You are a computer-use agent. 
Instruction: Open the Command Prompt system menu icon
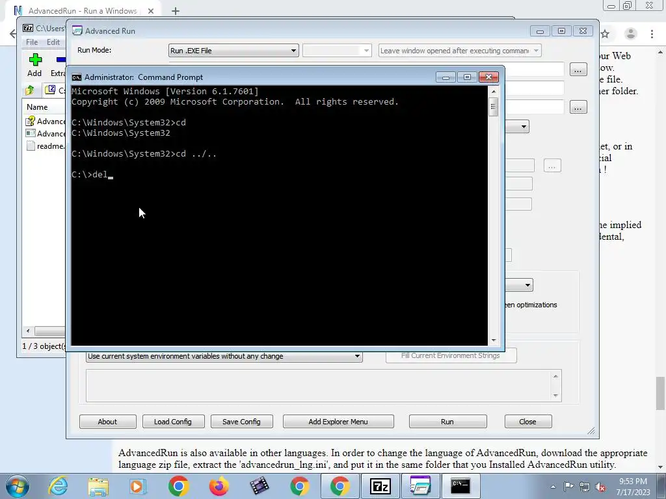pos(77,77)
